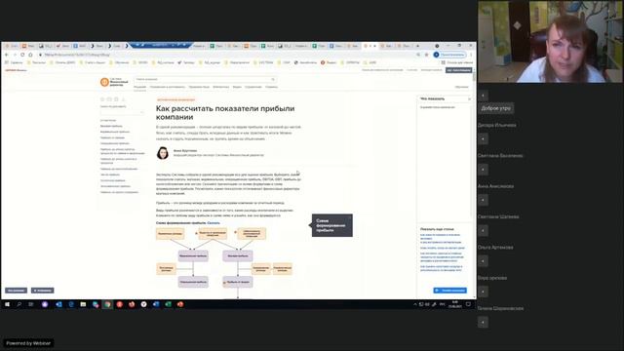Close the "Что показать" side panel
Viewport: 624px width, 351px height.
(x=469, y=98)
